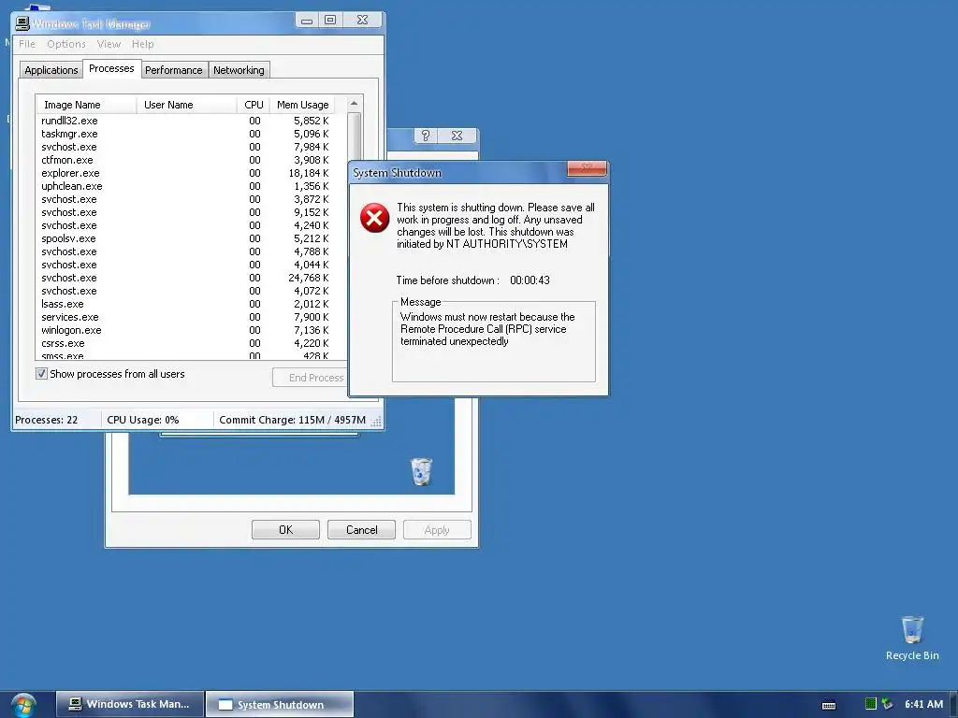Sort by Image Name column header
The width and height of the screenshot is (958, 718).
pyautogui.click(x=86, y=105)
